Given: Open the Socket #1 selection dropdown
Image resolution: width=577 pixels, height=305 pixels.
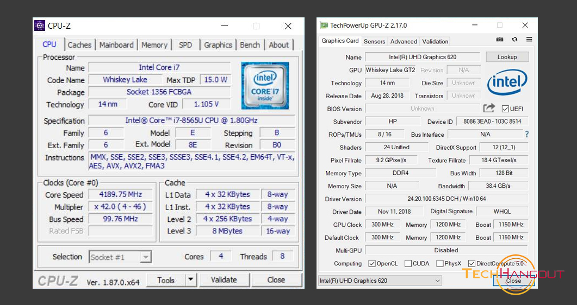Looking at the screenshot, I should point(120,257).
